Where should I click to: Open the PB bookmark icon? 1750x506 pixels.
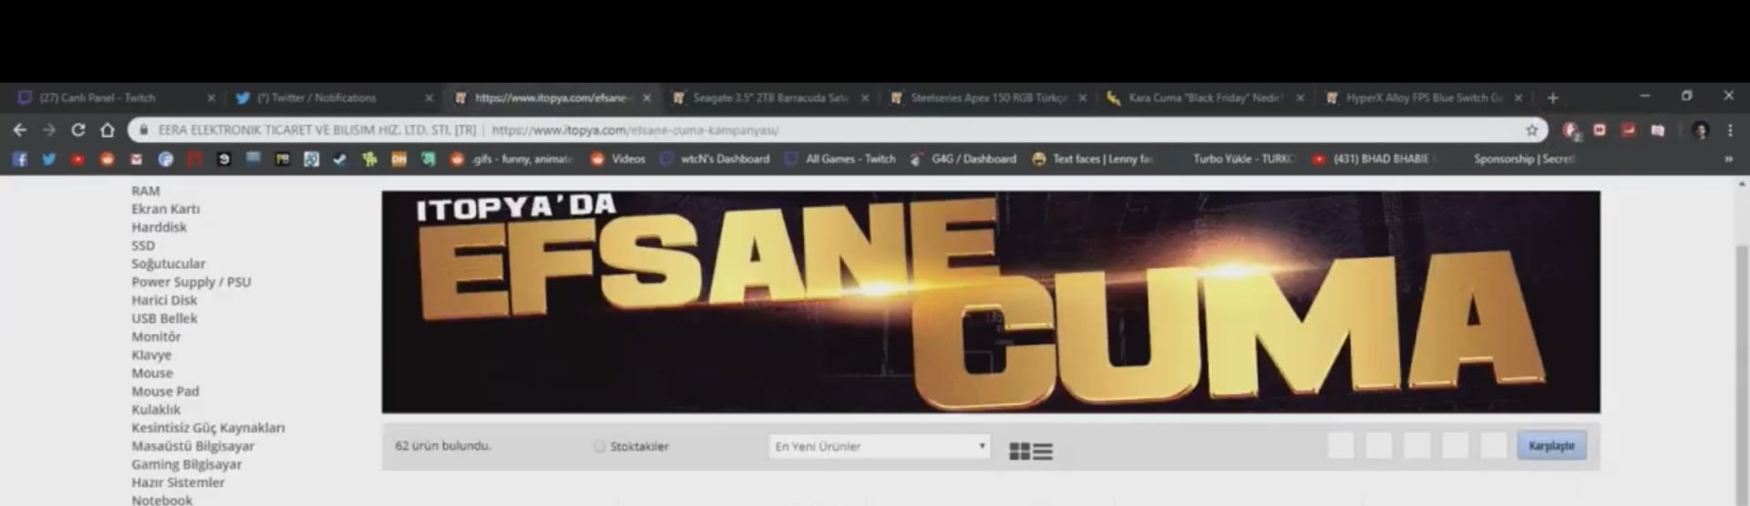283,159
